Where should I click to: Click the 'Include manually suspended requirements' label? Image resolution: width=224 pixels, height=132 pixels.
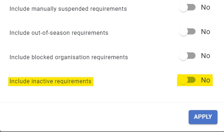tap(68, 9)
